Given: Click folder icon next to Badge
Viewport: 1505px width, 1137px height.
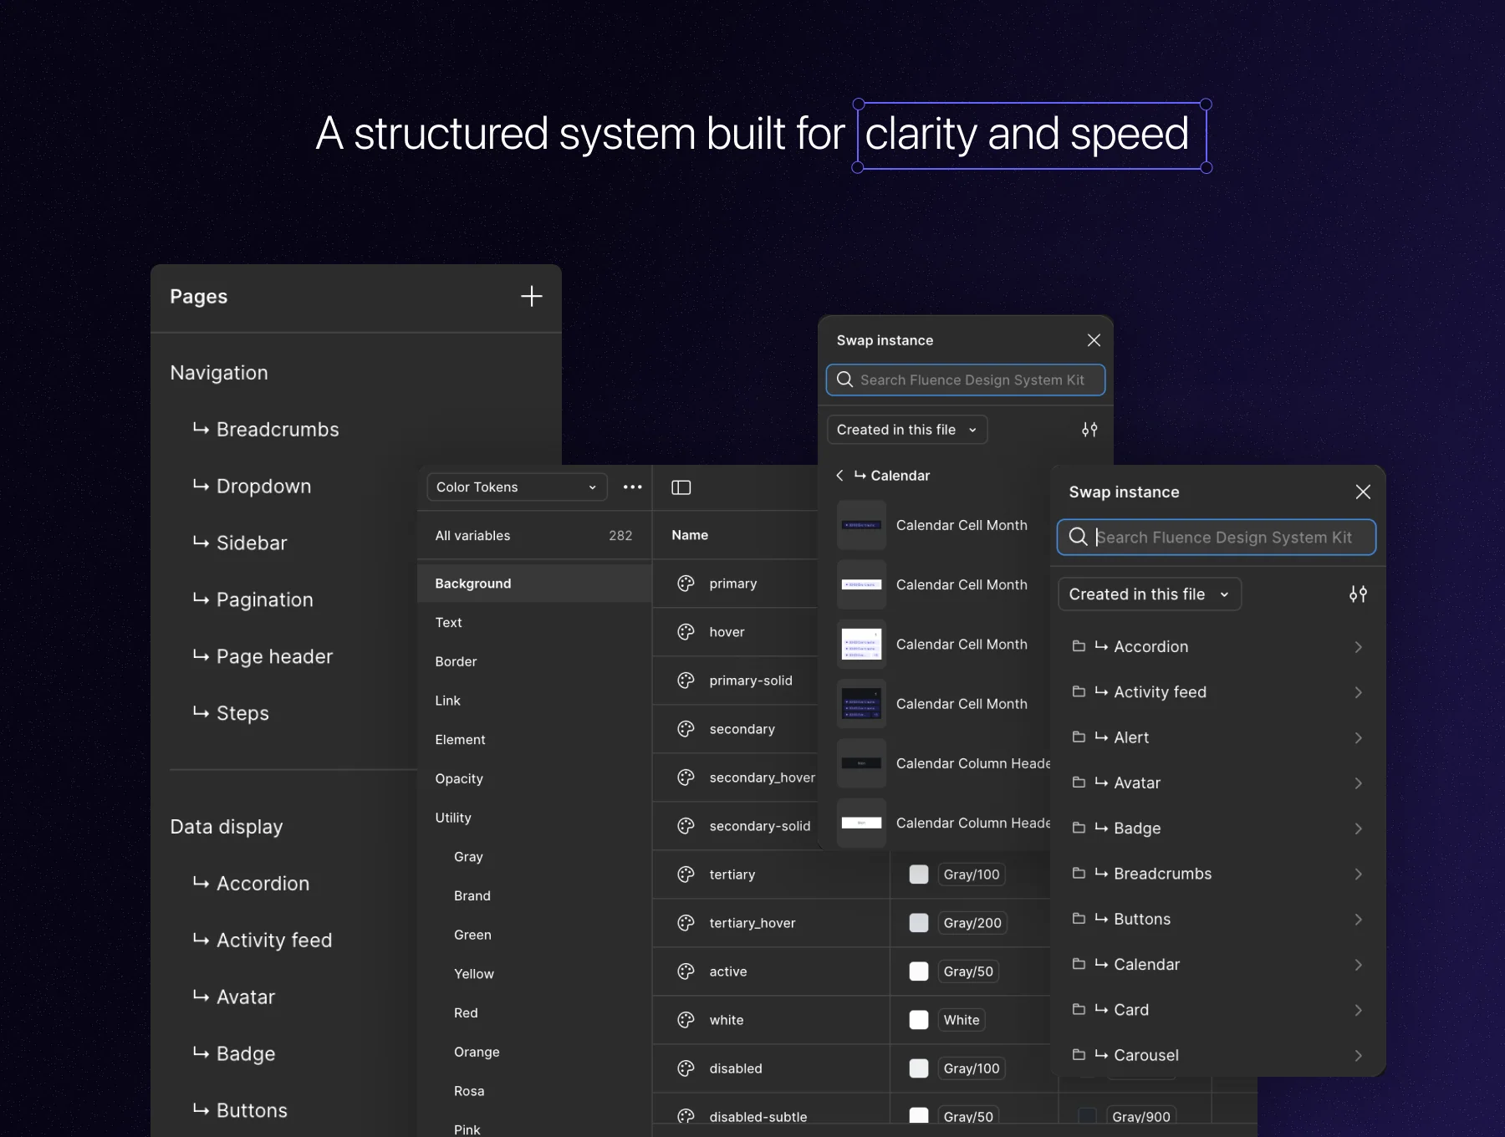Looking at the screenshot, I should click(x=1079, y=828).
